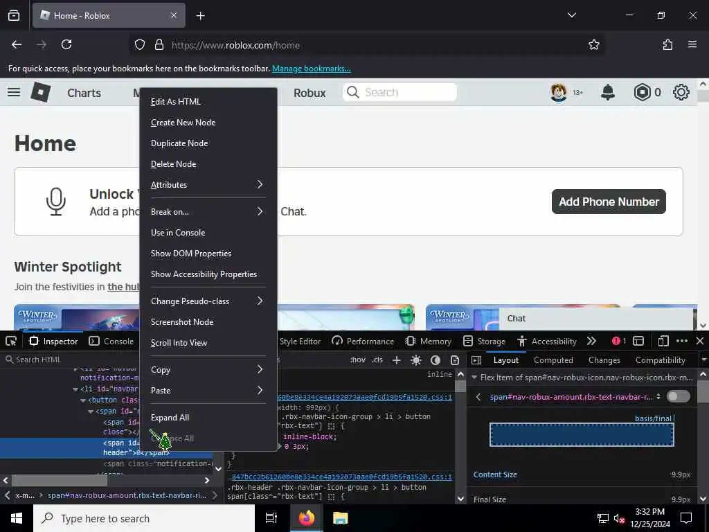The width and height of the screenshot is (709, 532).
Task: Collapse the button class node
Action: click(x=83, y=400)
